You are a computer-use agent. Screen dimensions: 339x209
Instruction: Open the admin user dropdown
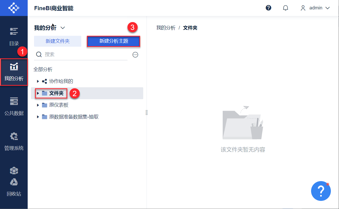(315, 8)
